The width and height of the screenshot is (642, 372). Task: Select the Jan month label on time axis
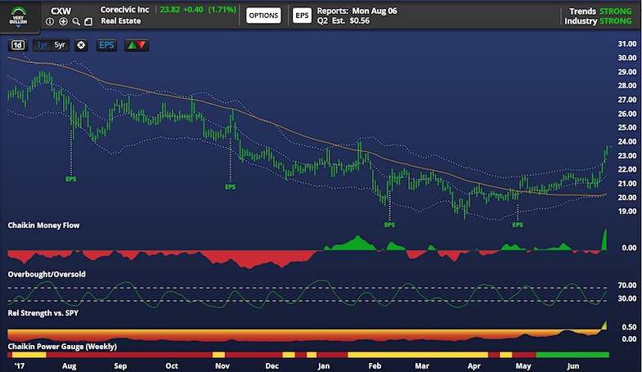(x=324, y=365)
